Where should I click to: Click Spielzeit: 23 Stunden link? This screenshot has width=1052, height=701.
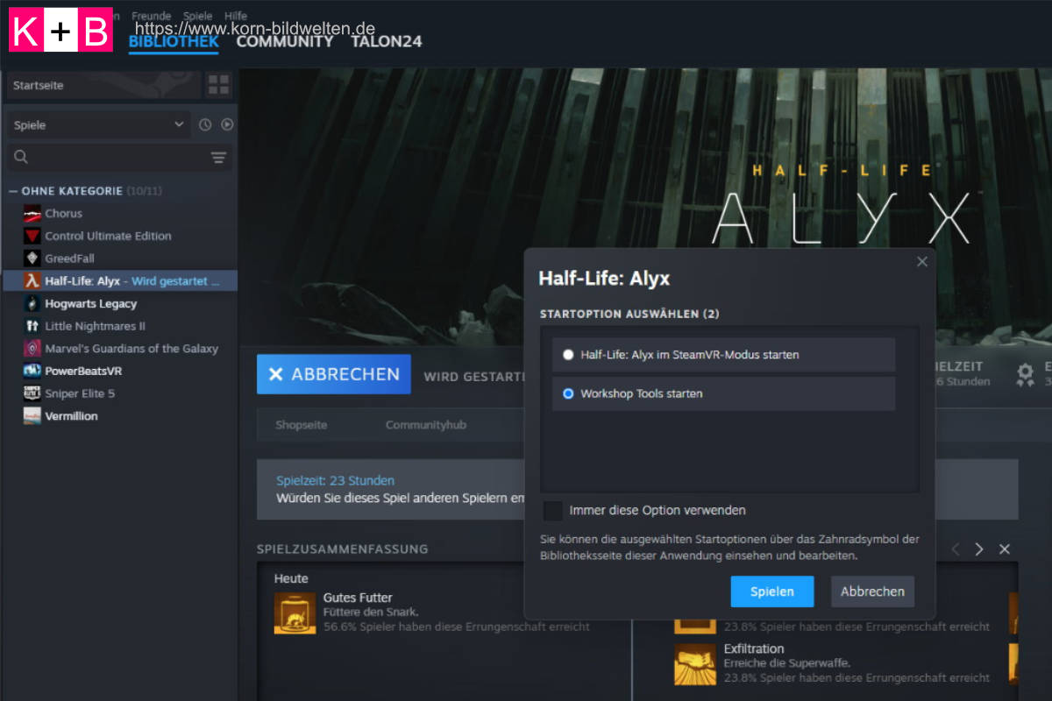tap(335, 480)
